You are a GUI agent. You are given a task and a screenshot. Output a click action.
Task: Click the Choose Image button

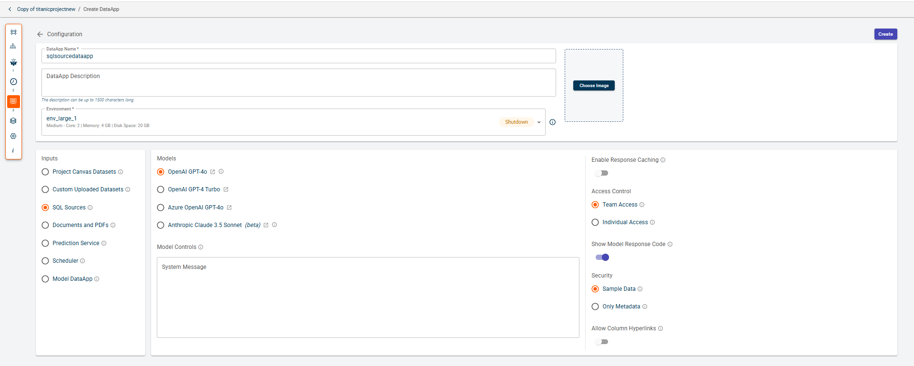[x=594, y=86]
